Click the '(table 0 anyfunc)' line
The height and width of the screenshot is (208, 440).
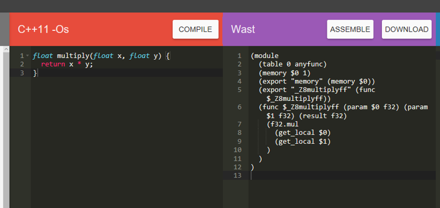click(x=293, y=64)
